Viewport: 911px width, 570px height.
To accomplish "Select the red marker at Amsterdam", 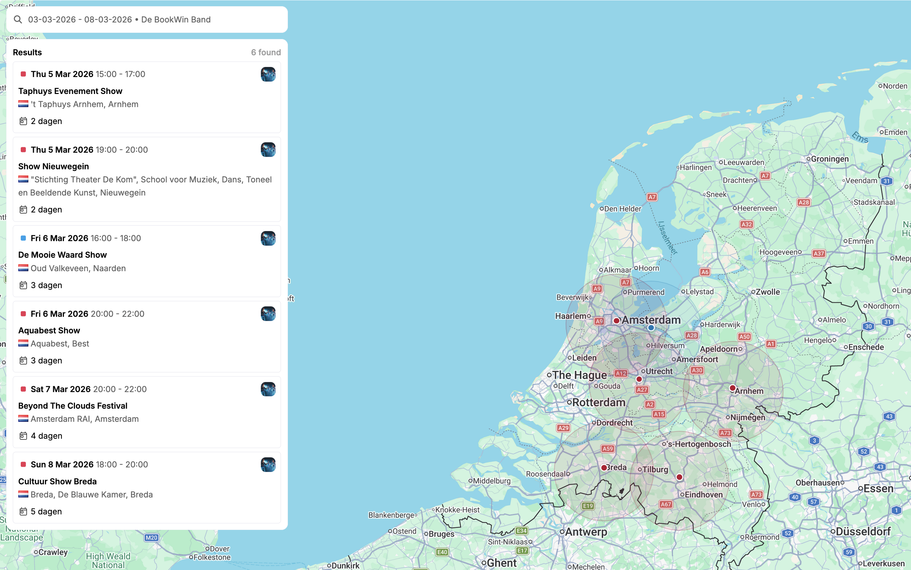I will pos(616,321).
